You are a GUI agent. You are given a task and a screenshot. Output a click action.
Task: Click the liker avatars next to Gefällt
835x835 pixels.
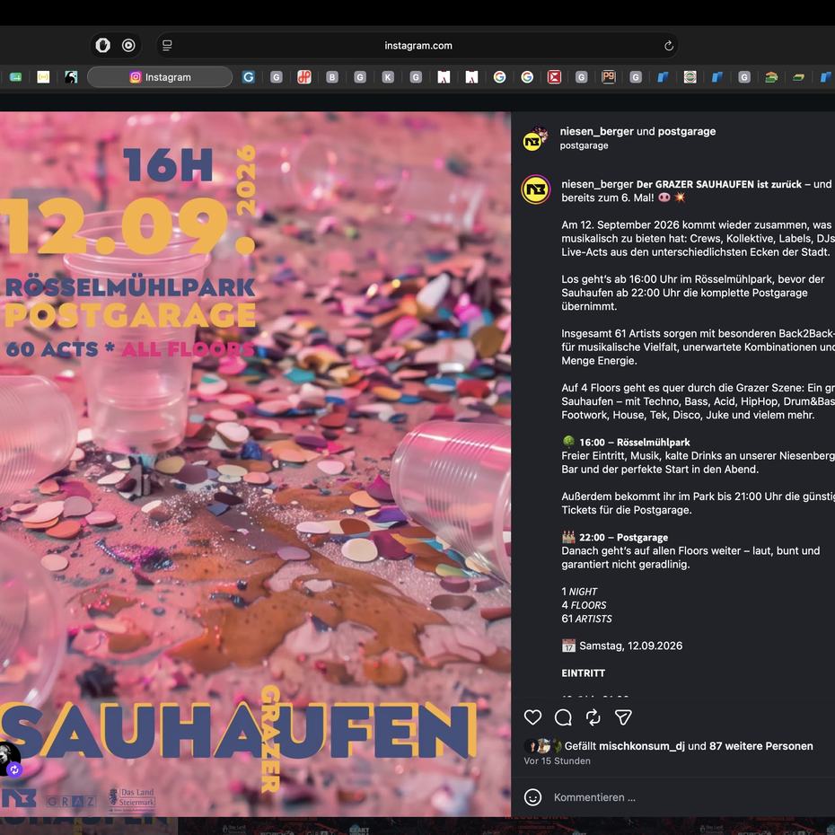coord(542,746)
